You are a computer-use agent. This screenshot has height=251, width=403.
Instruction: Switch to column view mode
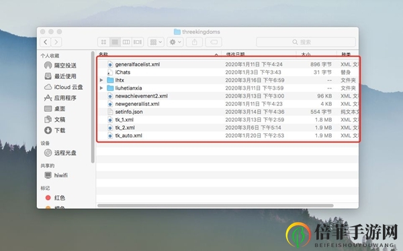pos(126,42)
